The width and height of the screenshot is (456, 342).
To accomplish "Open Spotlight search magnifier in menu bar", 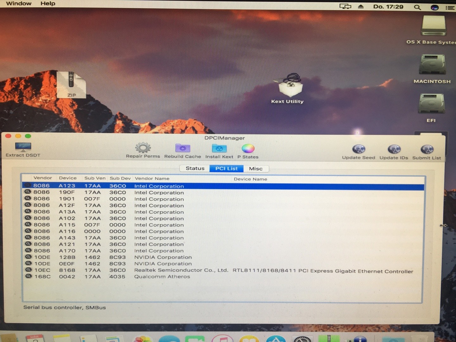I will (417, 7).
